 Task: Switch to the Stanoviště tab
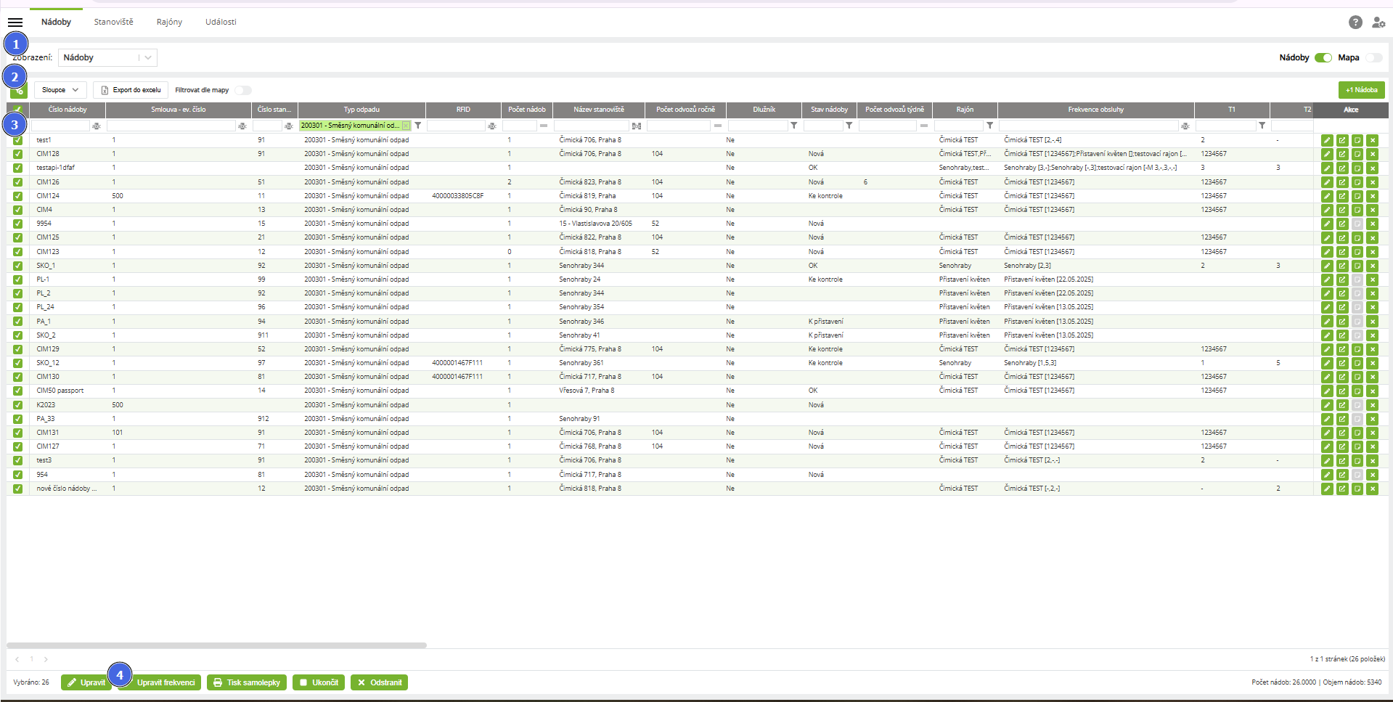pyautogui.click(x=113, y=22)
